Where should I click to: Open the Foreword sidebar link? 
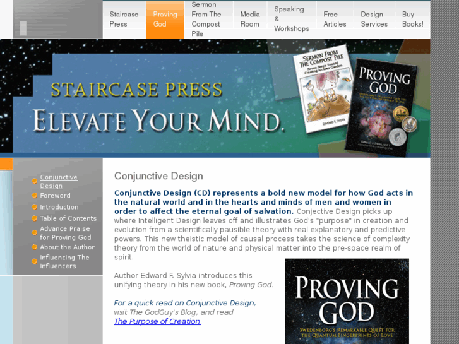pyautogui.click(x=55, y=196)
